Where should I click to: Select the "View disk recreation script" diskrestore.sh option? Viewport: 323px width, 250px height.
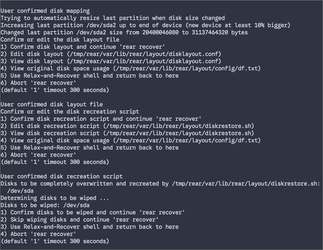(127, 133)
